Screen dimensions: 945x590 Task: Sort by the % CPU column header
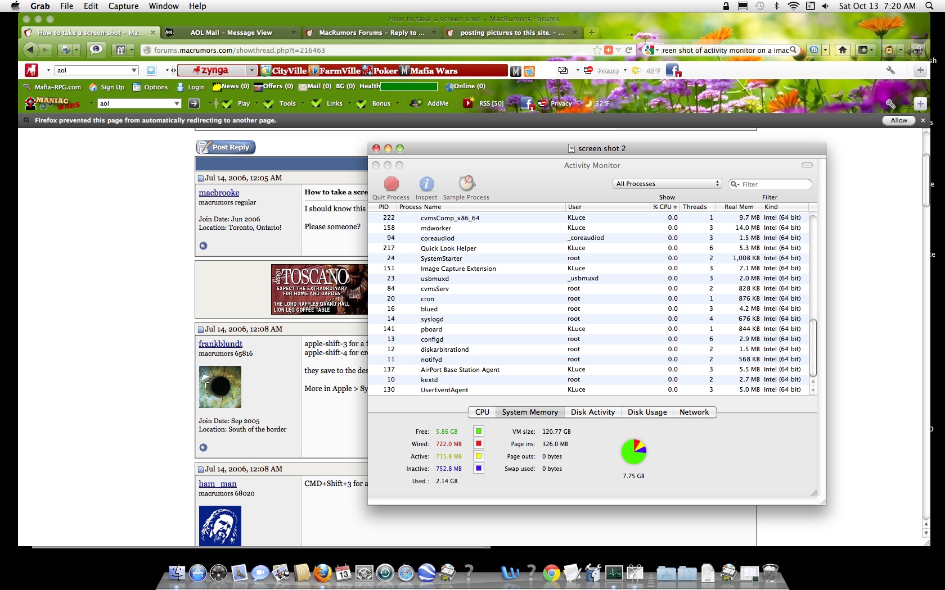664,207
